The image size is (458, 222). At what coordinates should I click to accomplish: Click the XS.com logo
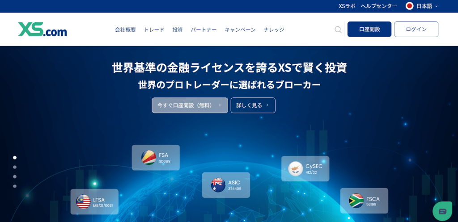(x=42, y=29)
